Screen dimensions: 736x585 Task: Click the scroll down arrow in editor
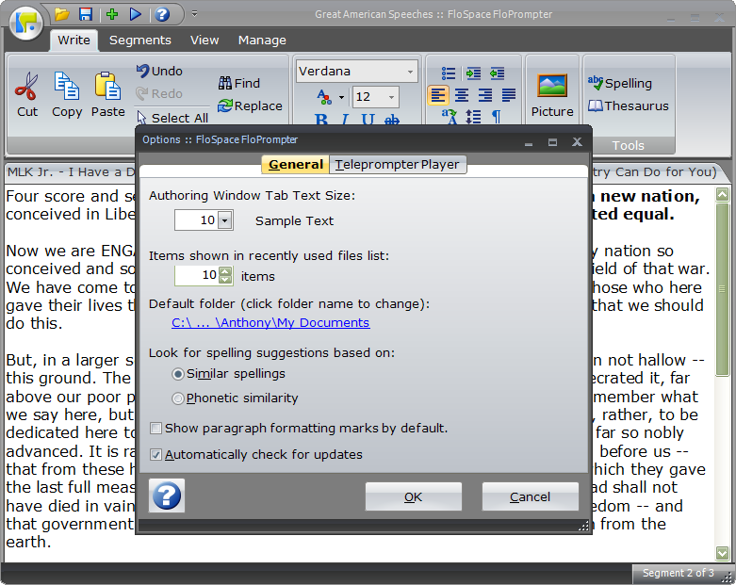pyautogui.click(x=722, y=553)
